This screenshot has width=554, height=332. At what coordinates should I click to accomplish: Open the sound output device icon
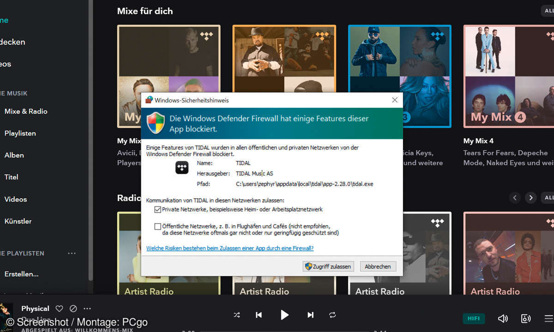526,318
